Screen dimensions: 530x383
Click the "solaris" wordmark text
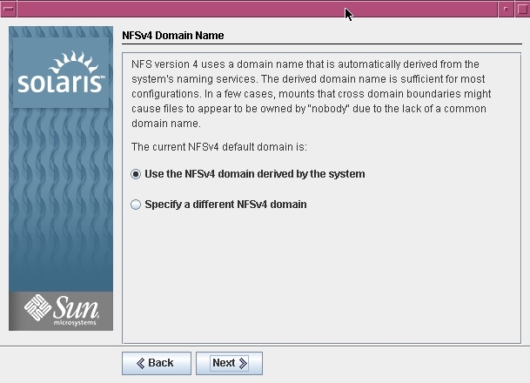pos(61,85)
